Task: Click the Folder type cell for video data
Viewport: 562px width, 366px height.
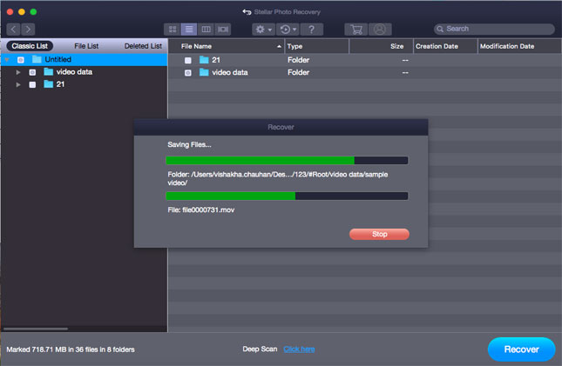Action: point(298,72)
